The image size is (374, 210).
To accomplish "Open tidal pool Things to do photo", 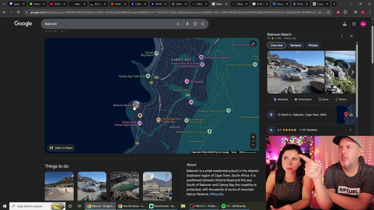I will (x=124, y=186).
